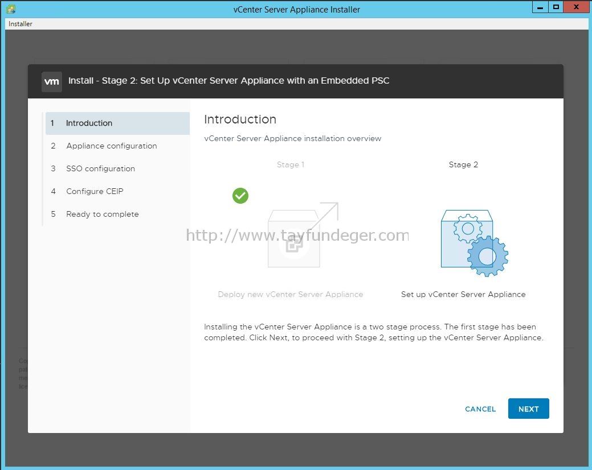Click the installer app icon in title bar
The height and width of the screenshot is (470, 592).
point(11,9)
